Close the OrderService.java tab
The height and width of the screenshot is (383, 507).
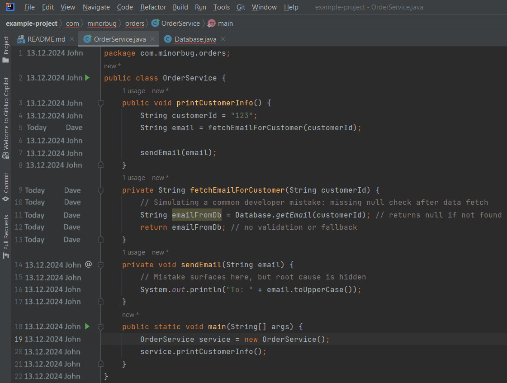coord(152,39)
